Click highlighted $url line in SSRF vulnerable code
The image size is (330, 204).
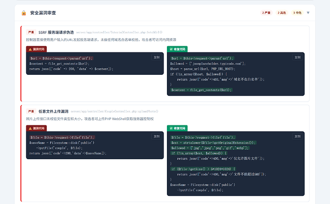click(61, 58)
